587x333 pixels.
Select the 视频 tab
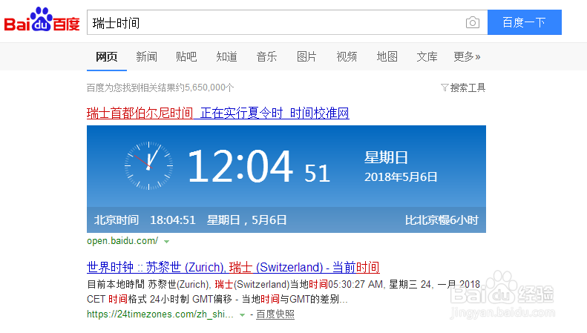tap(347, 57)
